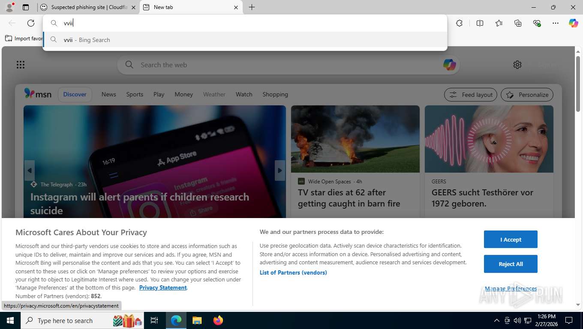
Task: Open the Favorites star icon
Action: 499,23
